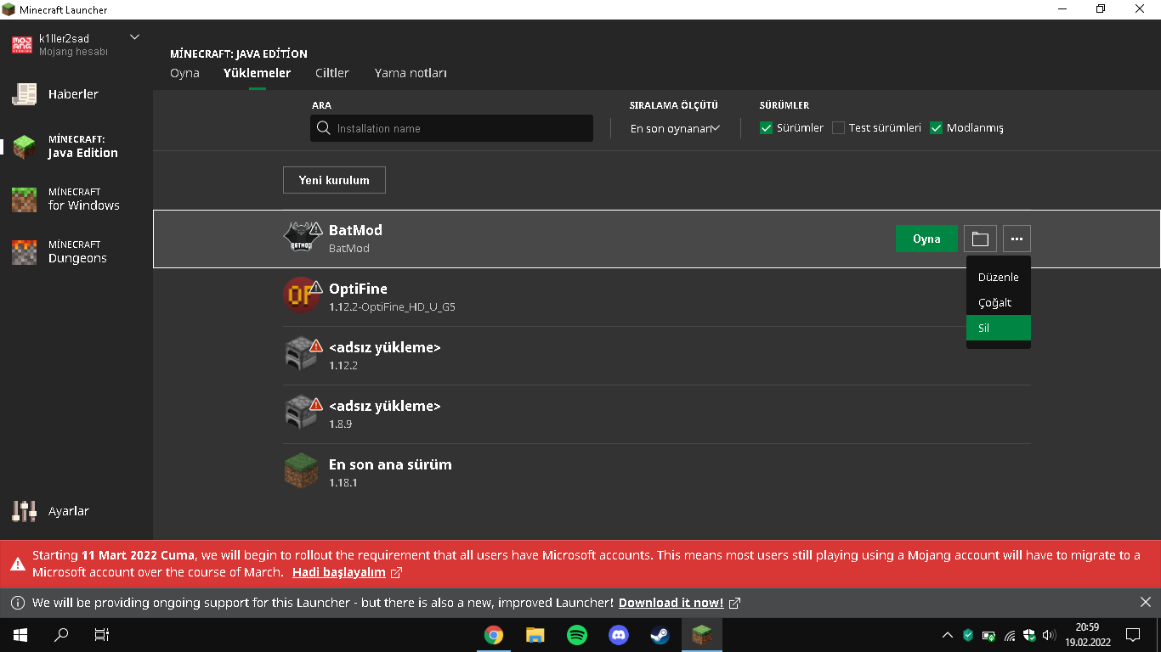The height and width of the screenshot is (652, 1161).
Task: Choose Sil to delete the installation
Action: pyautogui.click(x=999, y=328)
